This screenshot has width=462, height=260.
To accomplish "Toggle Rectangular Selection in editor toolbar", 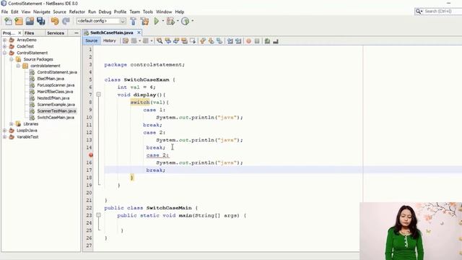I will [193, 41].
